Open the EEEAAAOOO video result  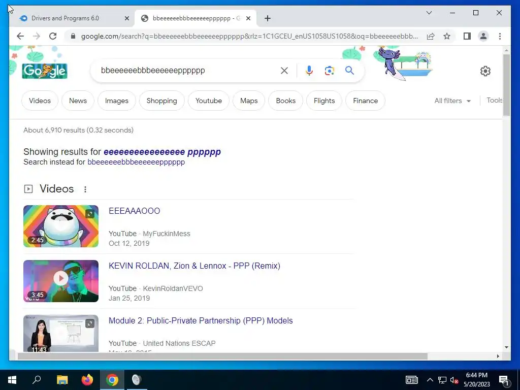point(134,211)
